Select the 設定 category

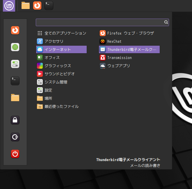pos(61,90)
